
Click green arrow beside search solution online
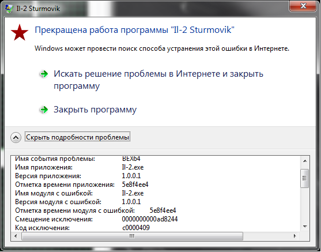click(44, 74)
